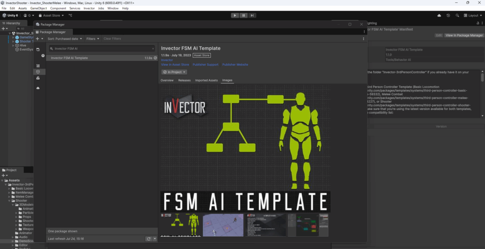This screenshot has width=485, height=249.
Task: Switch to the Overview tab
Action: point(167,80)
